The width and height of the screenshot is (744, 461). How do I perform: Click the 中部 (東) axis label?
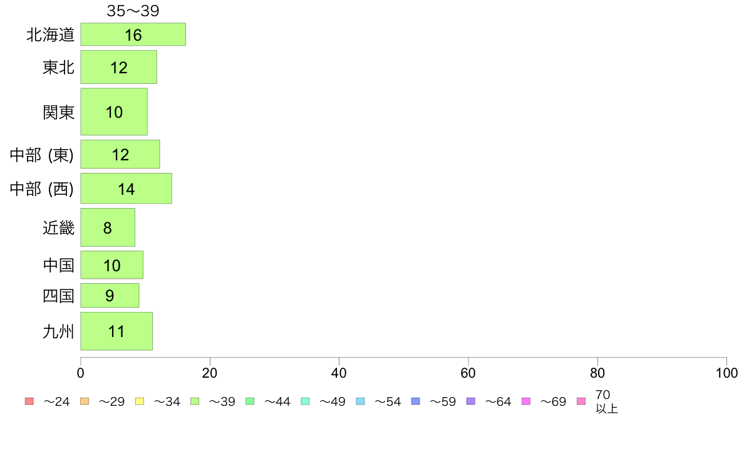(x=42, y=155)
